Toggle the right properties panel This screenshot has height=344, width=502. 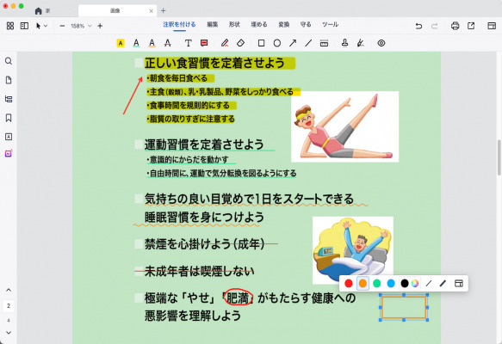click(x=492, y=26)
